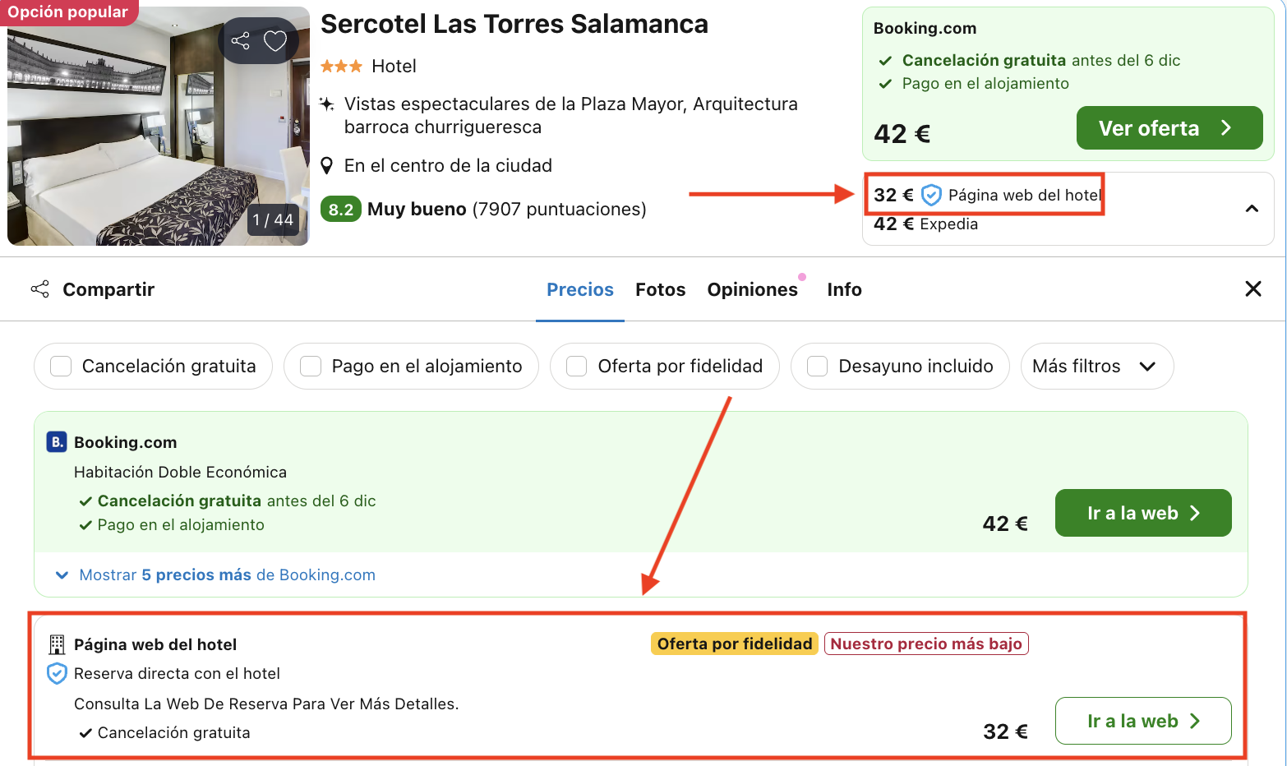
Task: Select the Compartir share icon
Action: tap(39, 289)
